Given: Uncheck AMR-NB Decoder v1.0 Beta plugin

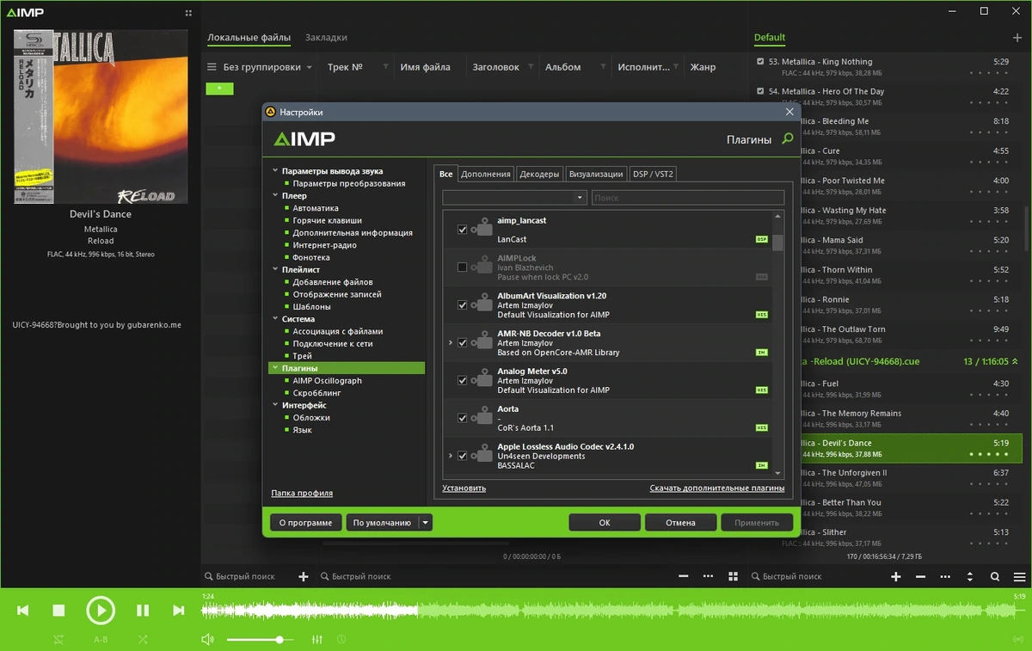Looking at the screenshot, I should pos(463,343).
